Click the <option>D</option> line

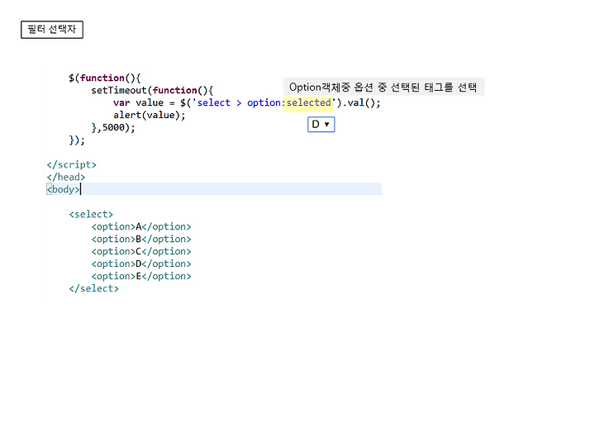(x=141, y=264)
